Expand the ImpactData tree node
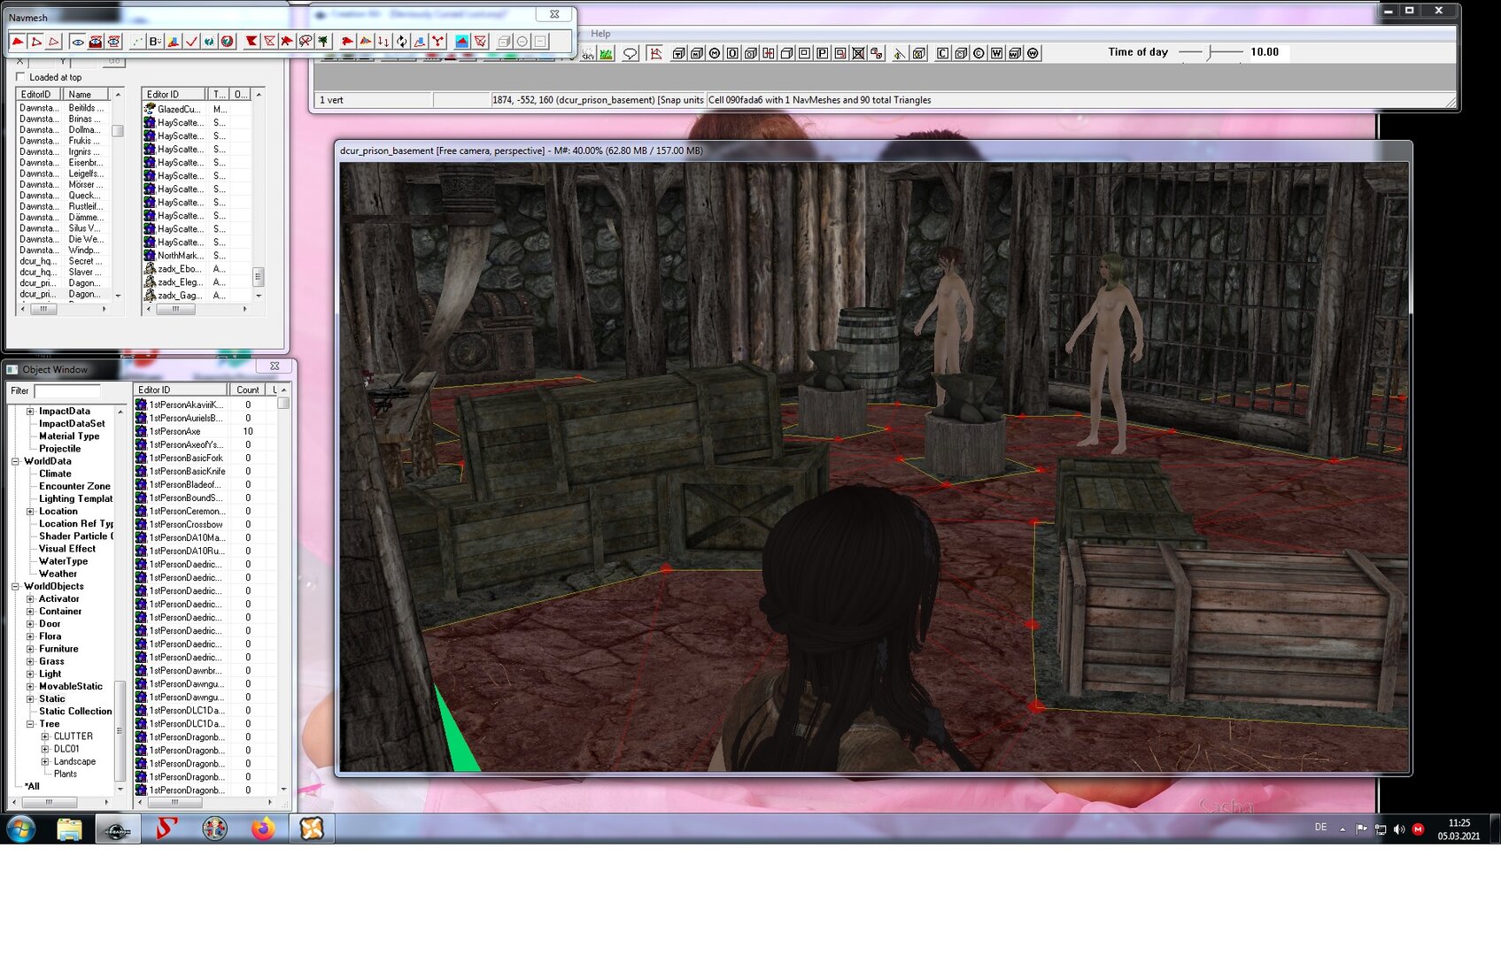This screenshot has height=956, width=1501. [x=30, y=412]
